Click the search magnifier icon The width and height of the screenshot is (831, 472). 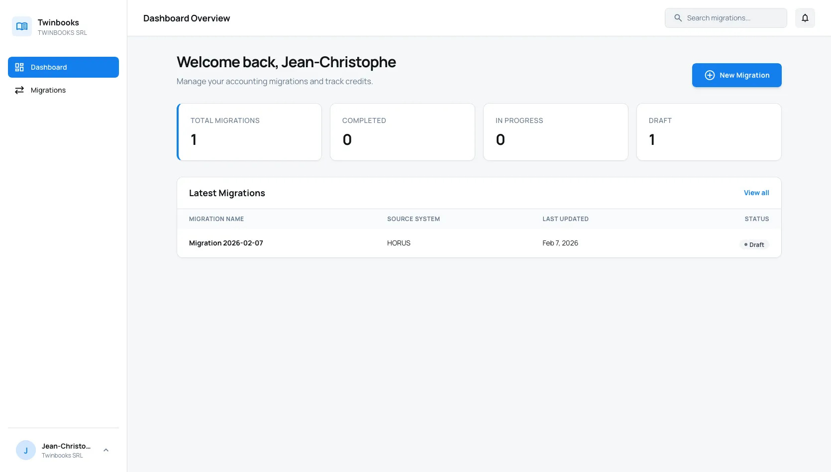(678, 18)
